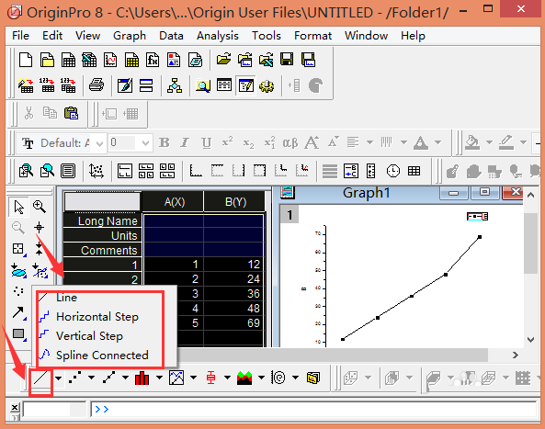Select column B(Y) header
545x429 pixels.
(235, 201)
